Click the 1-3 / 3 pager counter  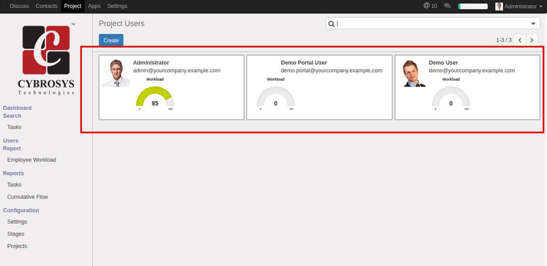[504, 40]
